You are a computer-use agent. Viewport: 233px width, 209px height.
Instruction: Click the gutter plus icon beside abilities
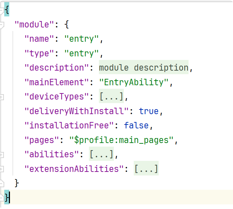[1, 155]
